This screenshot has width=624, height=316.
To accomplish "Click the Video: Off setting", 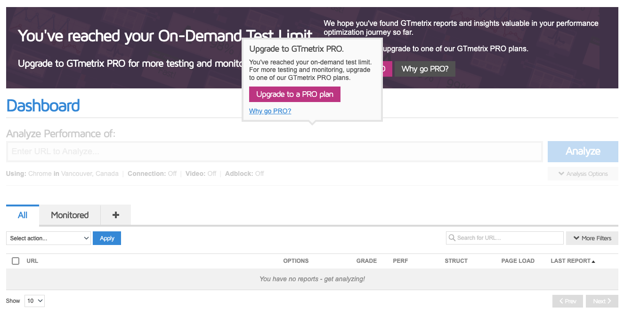I will (x=201, y=174).
